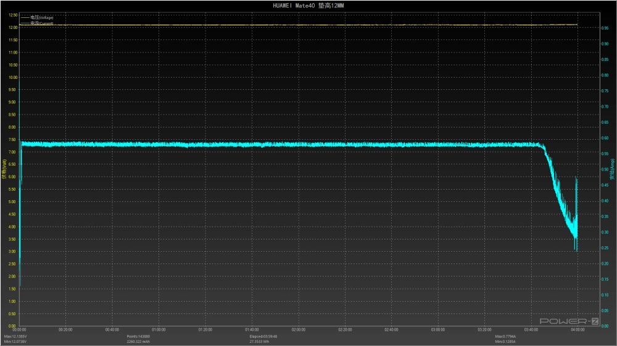Click the 'Elapsed:03:59:48' status value
The height and width of the screenshot is (346, 617).
(263, 337)
